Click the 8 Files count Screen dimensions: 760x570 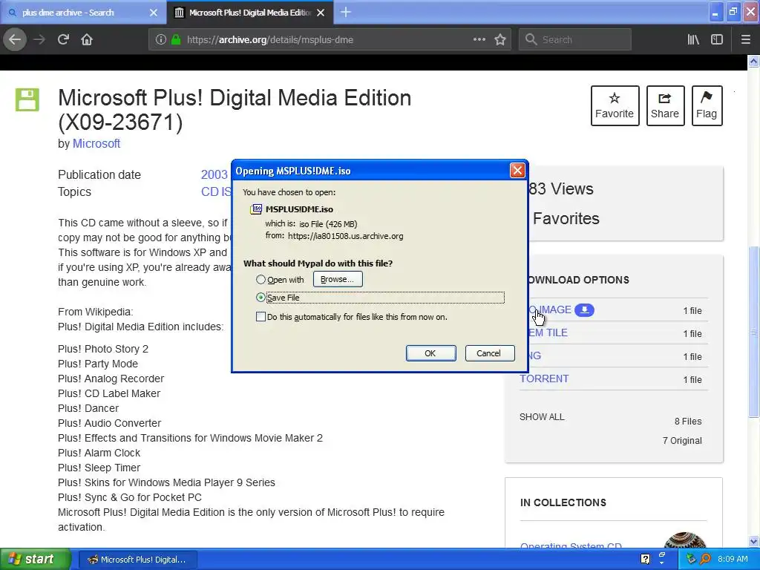pyautogui.click(x=688, y=422)
